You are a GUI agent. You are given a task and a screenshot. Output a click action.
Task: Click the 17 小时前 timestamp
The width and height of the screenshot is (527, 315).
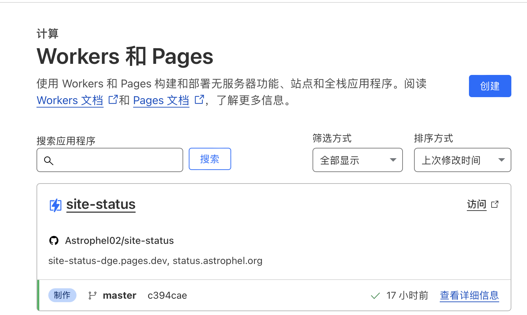(x=407, y=296)
